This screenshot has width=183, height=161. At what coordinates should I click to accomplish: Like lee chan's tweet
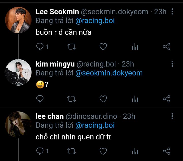tap(103, 151)
